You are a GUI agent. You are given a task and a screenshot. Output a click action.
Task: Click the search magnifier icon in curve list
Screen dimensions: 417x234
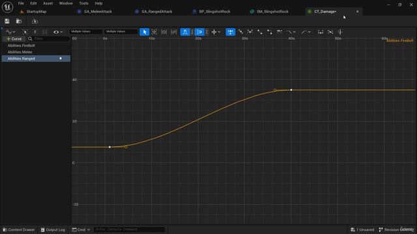(30, 39)
